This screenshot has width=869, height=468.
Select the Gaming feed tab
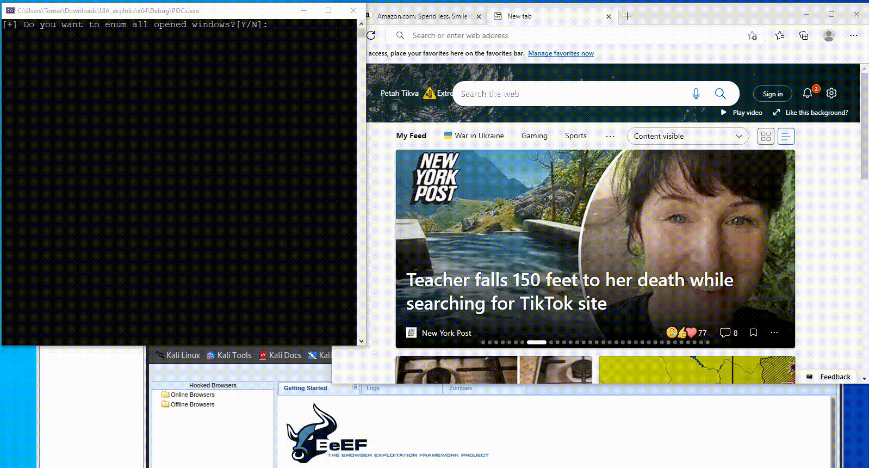[x=534, y=136]
